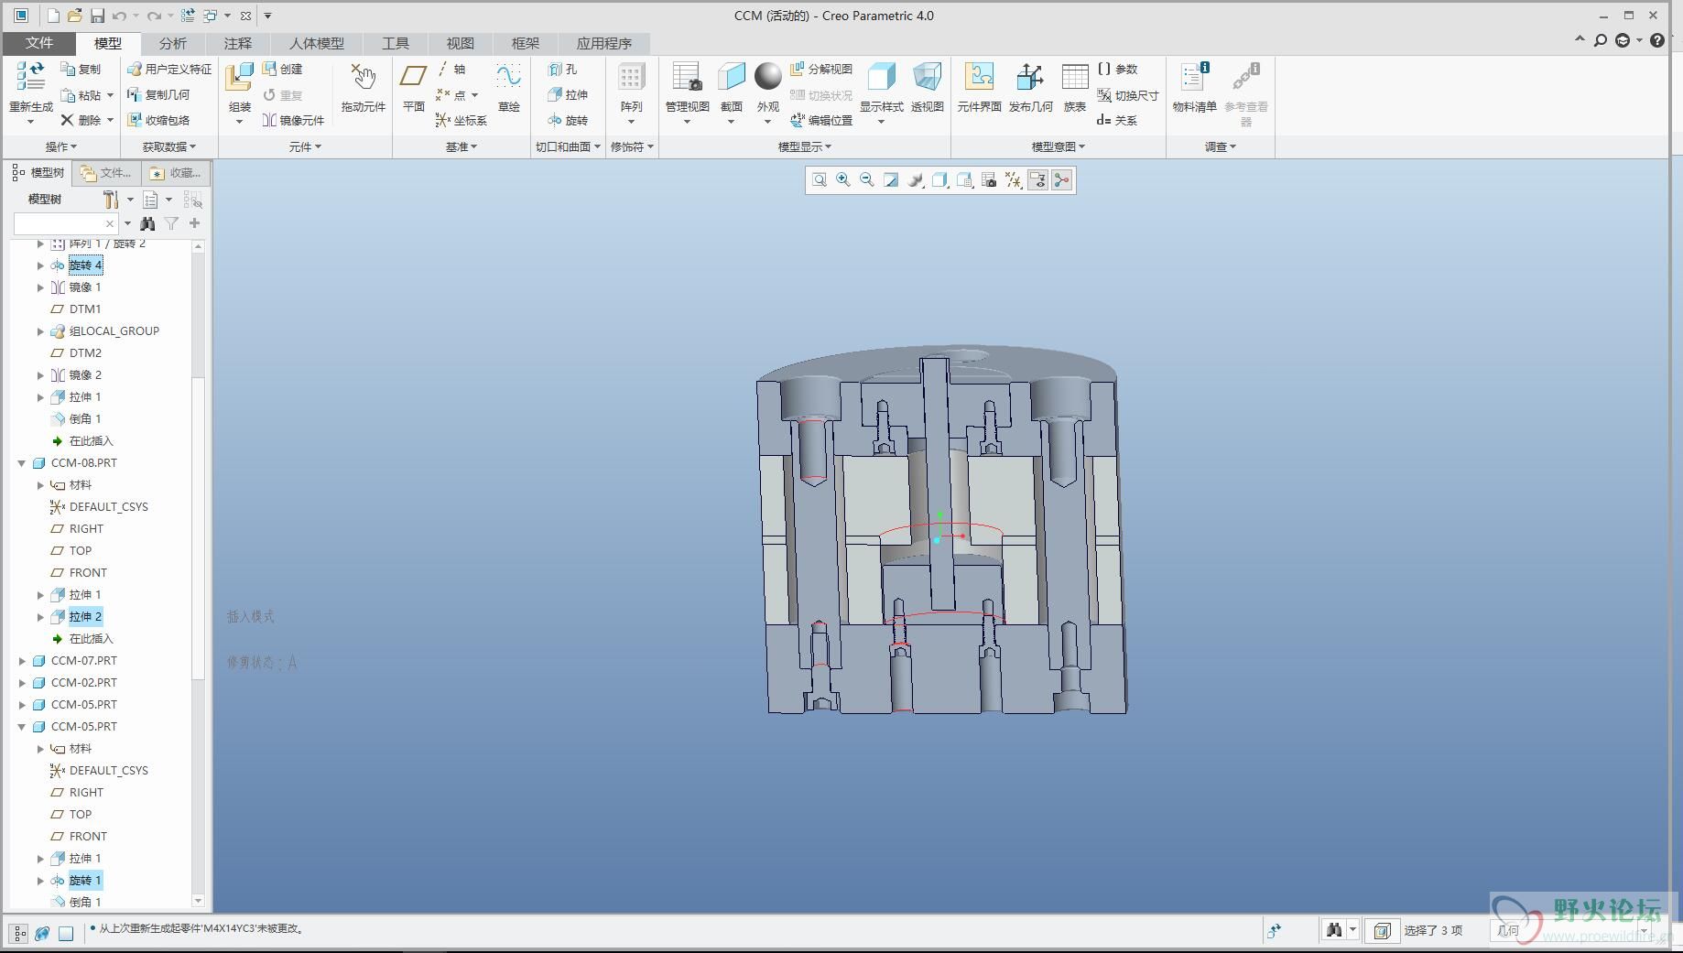Click the Open file folder icon
1683x953 pixels.
[x=75, y=16]
